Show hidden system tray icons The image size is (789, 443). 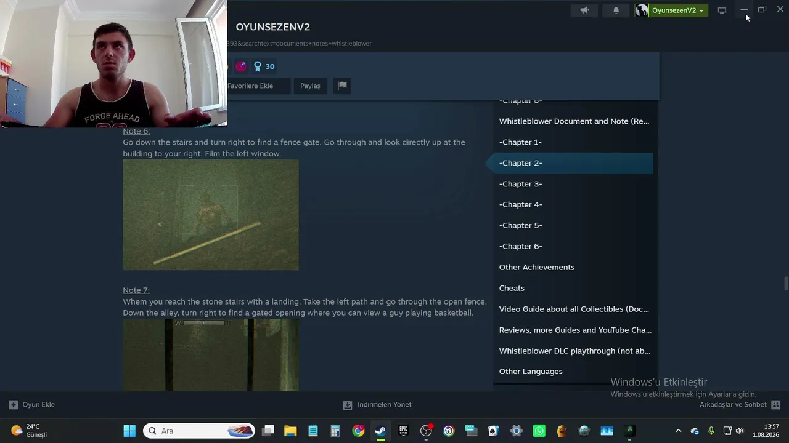click(678, 431)
